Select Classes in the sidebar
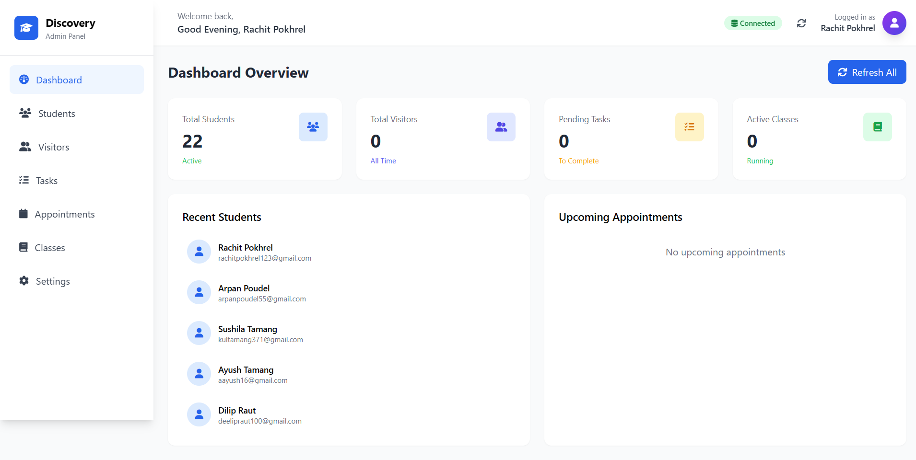 tap(49, 248)
